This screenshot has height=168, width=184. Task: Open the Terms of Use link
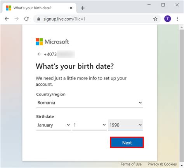pos(131,164)
